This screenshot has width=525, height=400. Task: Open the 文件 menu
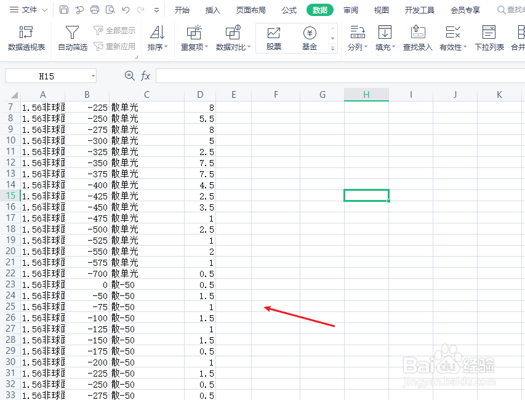tap(28, 10)
